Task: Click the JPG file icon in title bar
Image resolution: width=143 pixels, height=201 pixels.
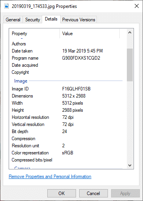Action: click(7, 6)
